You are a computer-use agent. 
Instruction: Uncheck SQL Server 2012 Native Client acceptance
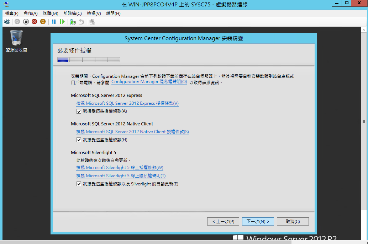coord(79,140)
